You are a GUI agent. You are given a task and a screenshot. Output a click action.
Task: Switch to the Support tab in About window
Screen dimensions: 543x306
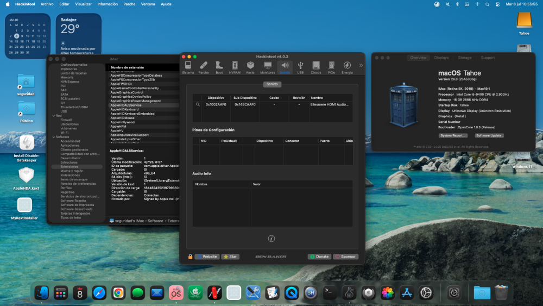tap(488, 58)
